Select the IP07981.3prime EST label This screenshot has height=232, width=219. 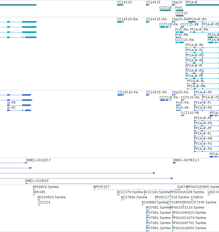point(158,223)
